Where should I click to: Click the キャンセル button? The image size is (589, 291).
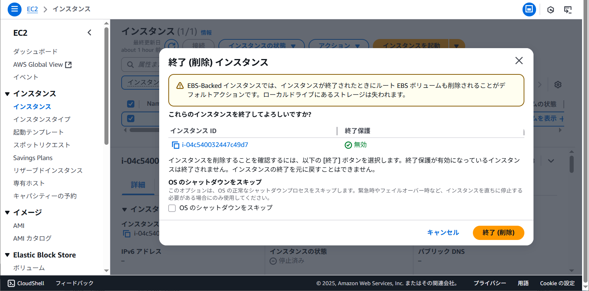point(443,233)
